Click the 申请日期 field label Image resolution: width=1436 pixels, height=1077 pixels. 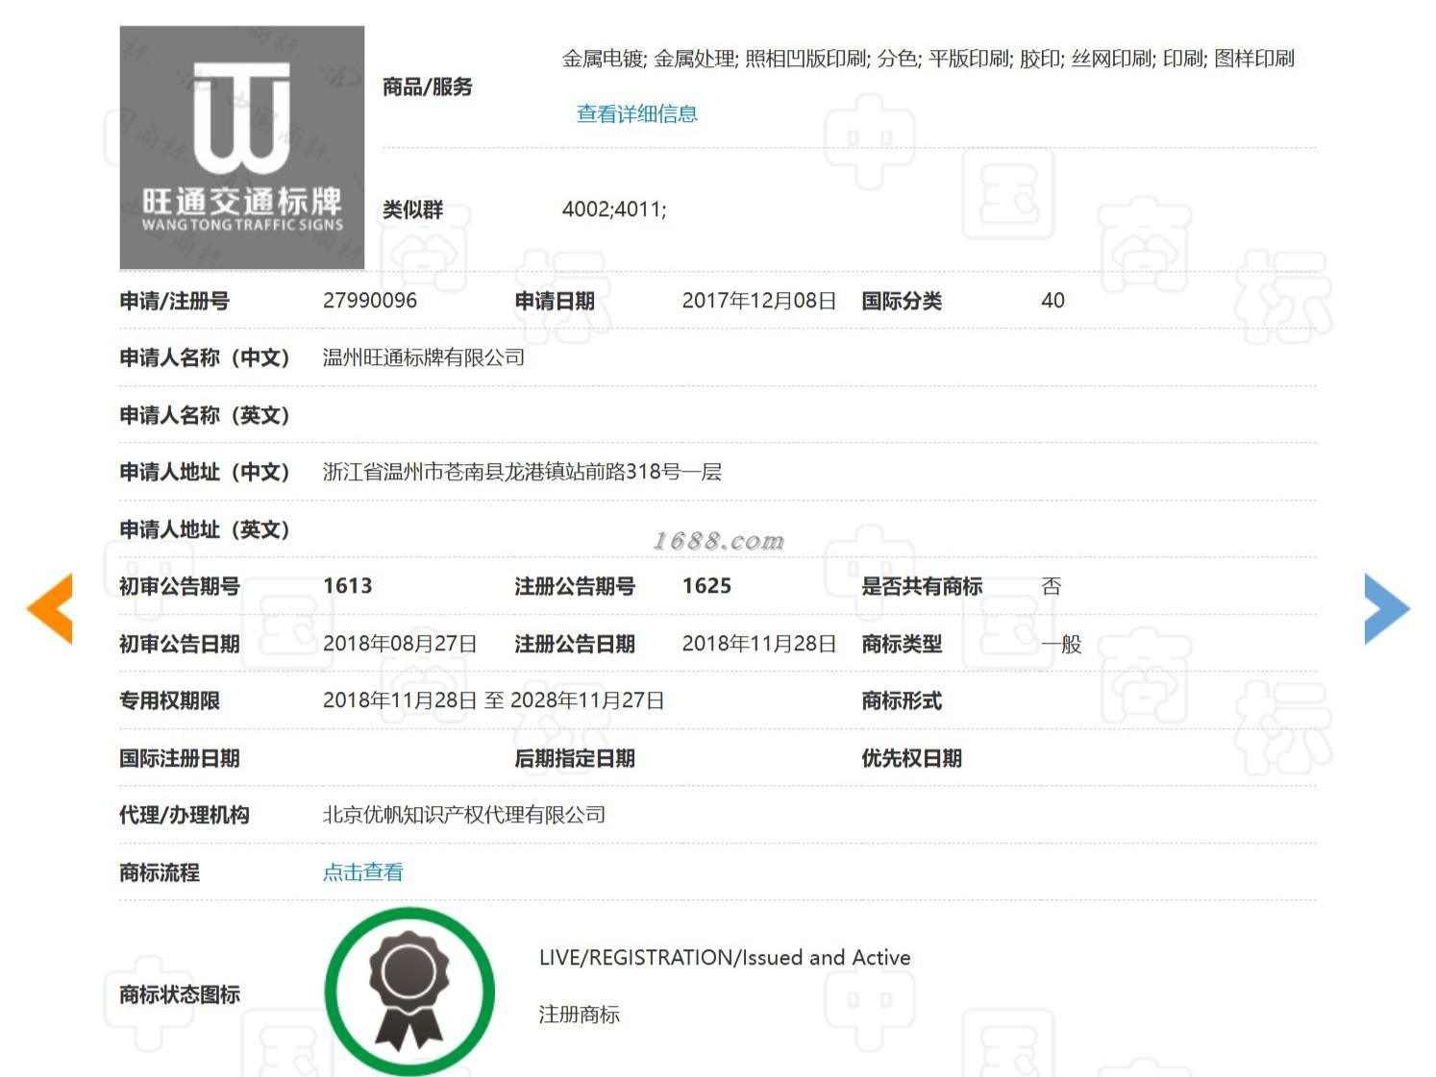click(555, 301)
